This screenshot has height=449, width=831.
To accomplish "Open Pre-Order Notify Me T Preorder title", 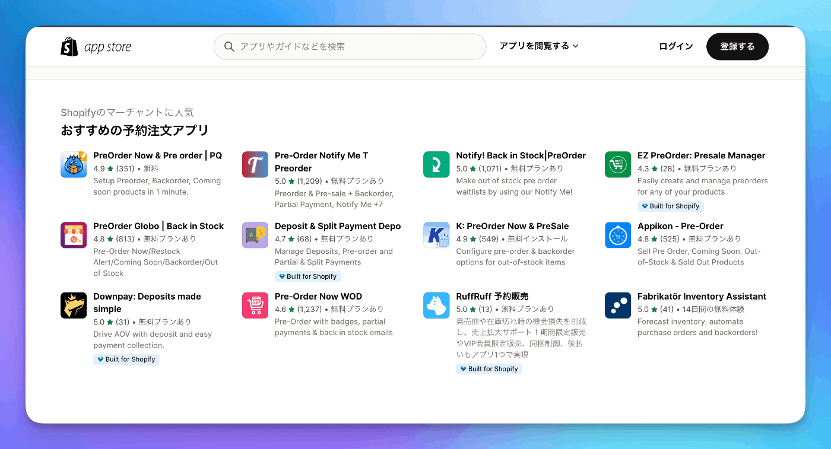I will pyautogui.click(x=322, y=162).
